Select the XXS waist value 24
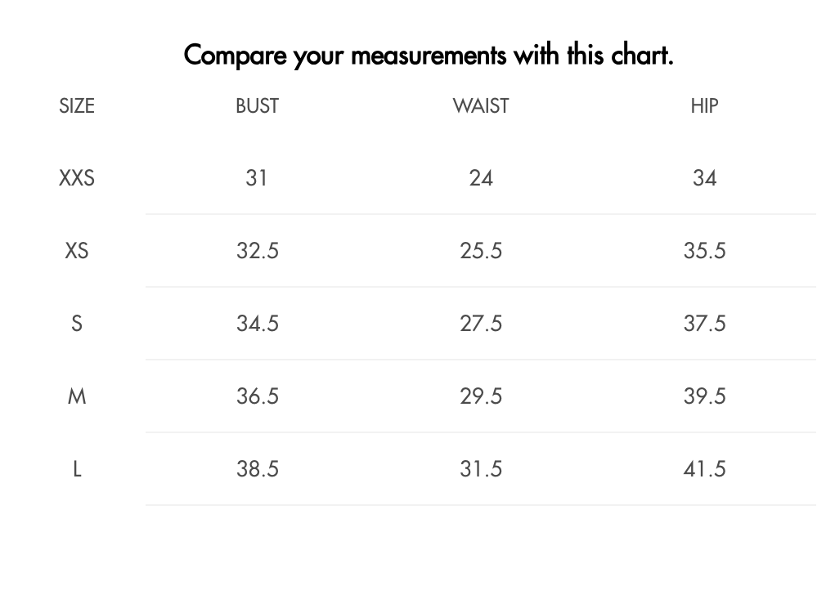The image size is (826, 595). click(481, 178)
